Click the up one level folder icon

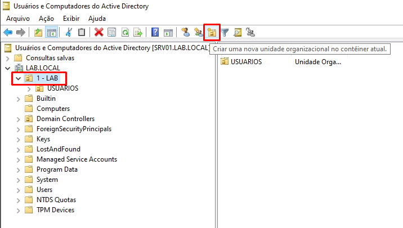(x=38, y=33)
